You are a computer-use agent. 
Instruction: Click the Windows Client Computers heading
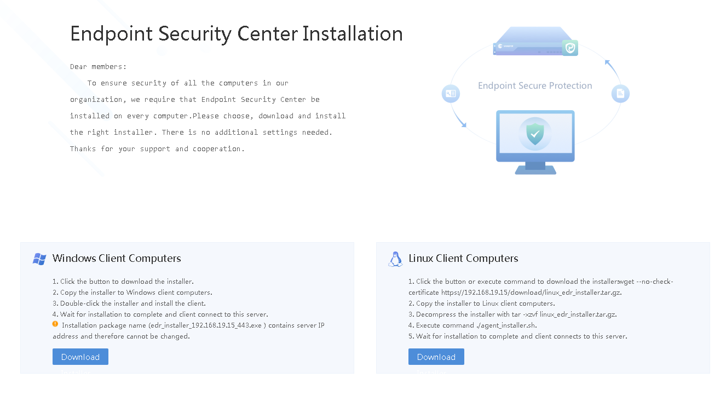[117, 259]
